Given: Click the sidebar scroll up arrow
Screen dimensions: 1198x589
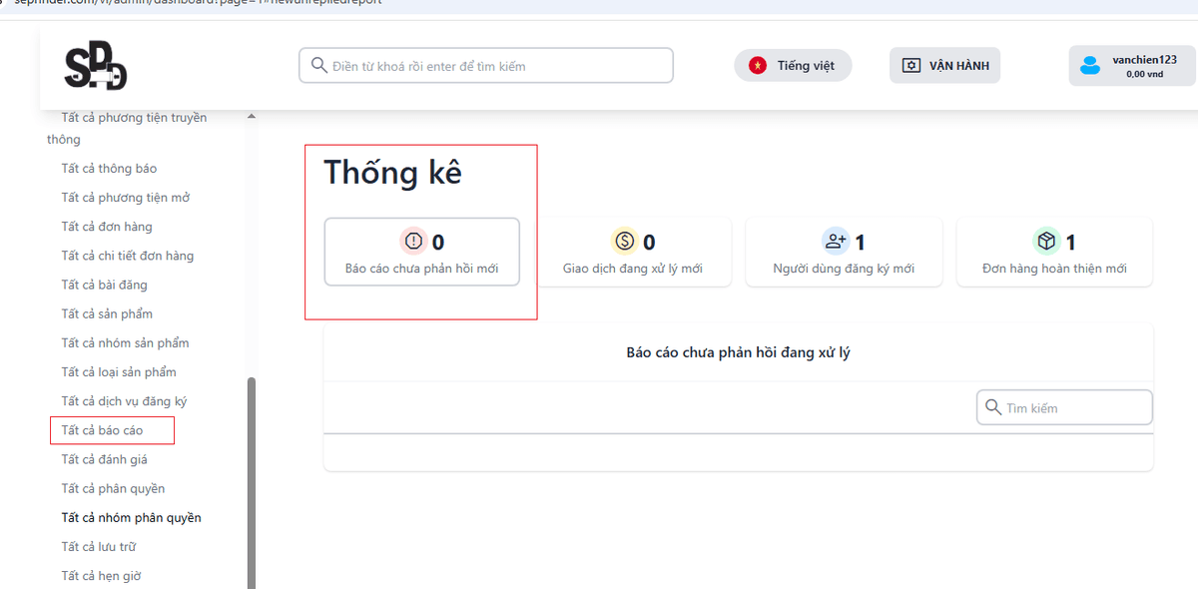Looking at the screenshot, I should (252, 117).
